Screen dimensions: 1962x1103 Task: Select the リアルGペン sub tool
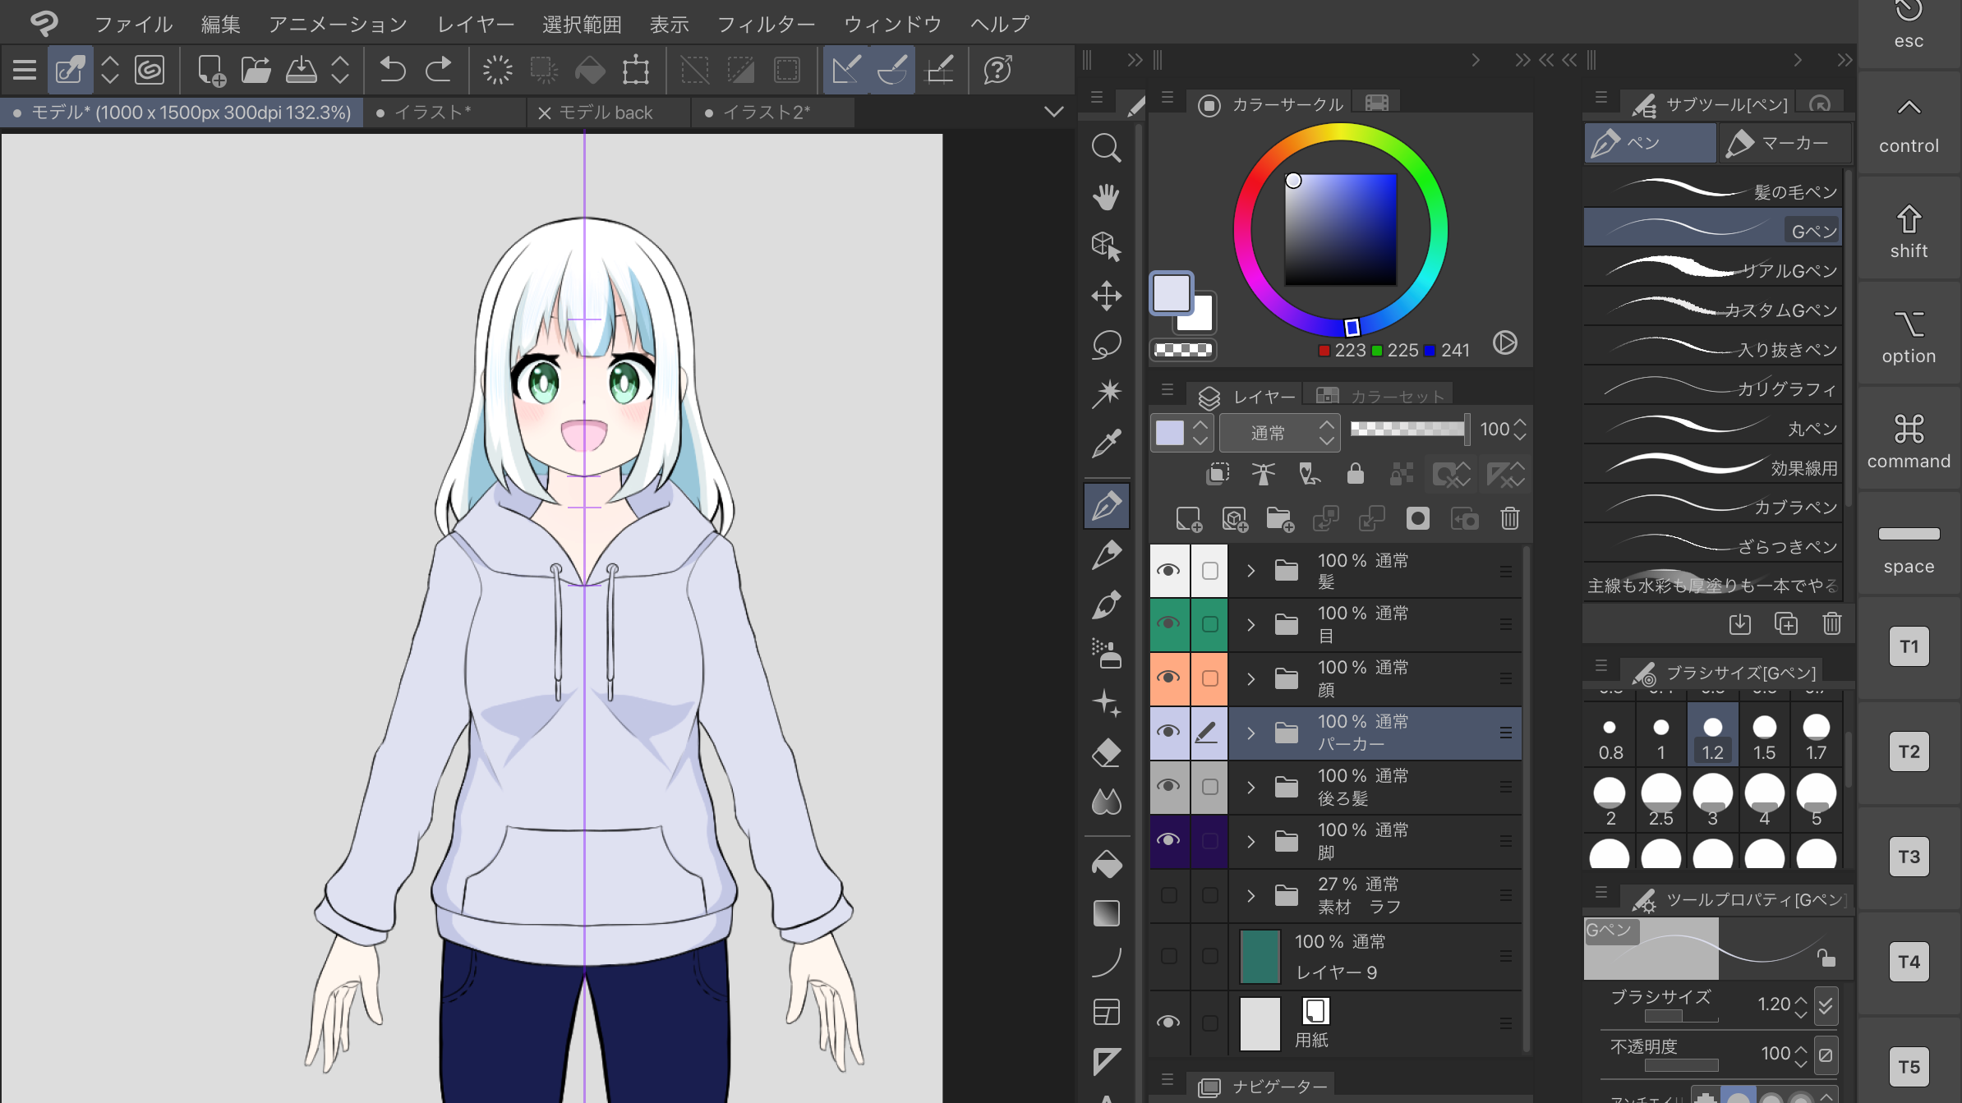[1712, 268]
